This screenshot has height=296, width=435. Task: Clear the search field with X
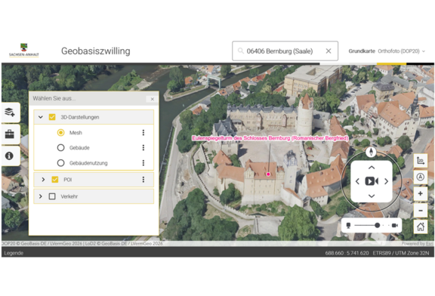click(x=329, y=51)
